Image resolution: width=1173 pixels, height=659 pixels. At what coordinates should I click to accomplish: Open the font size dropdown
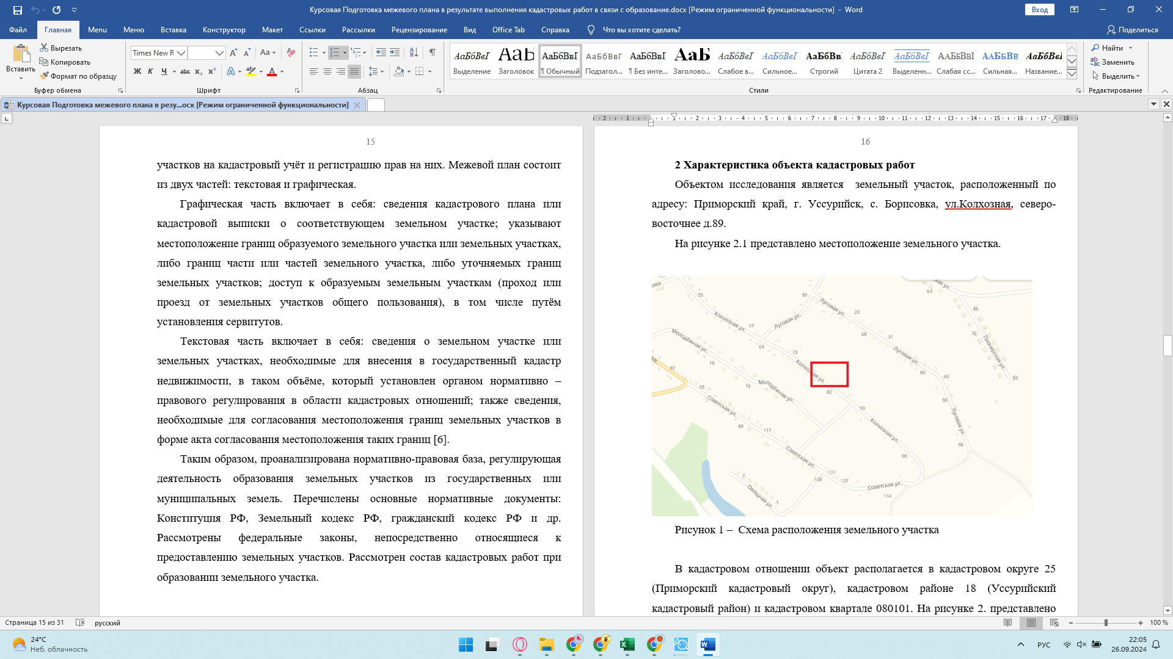click(219, 53)
